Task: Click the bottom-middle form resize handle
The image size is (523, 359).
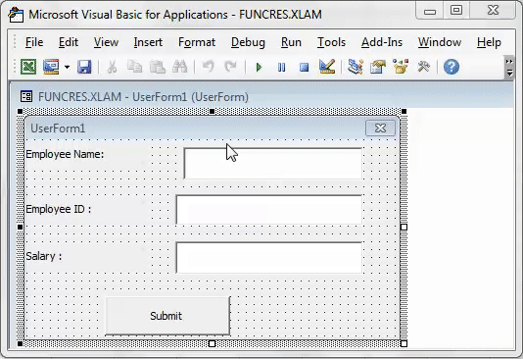Action: pyautogui.click(x=212, y=343)
